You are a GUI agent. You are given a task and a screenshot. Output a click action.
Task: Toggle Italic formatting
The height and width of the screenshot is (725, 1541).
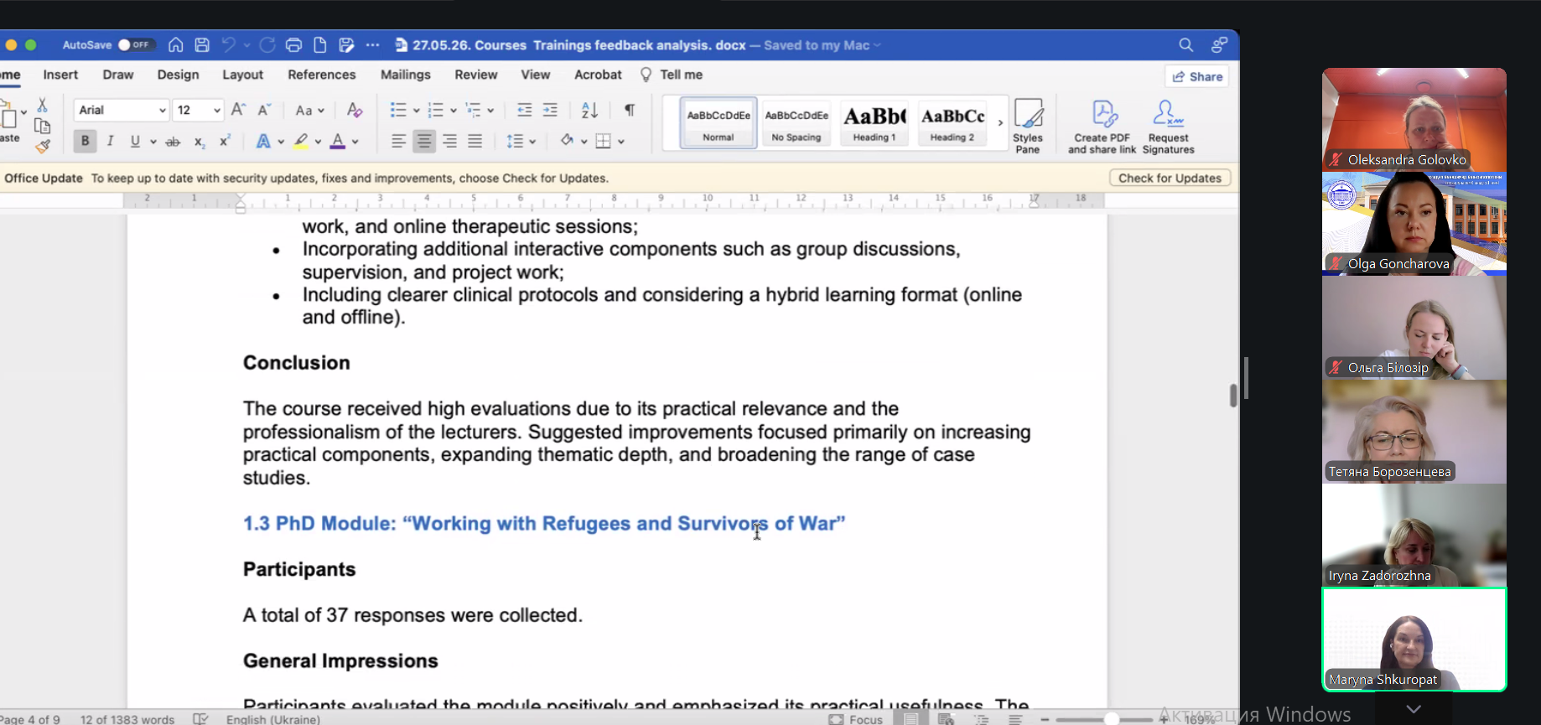(x=110, y=142)
